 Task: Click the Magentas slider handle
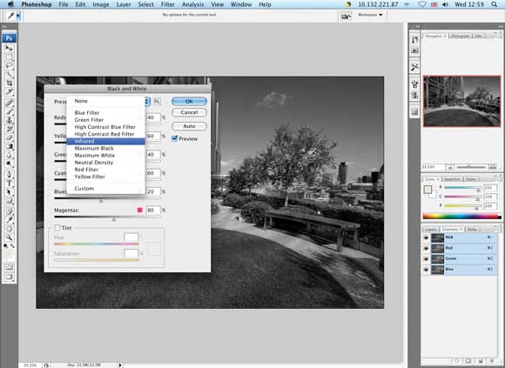114,219
